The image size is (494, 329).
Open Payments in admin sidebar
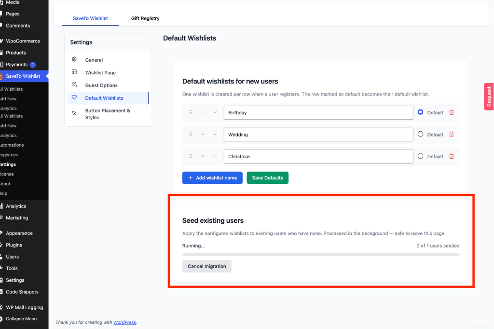point(17,65)
